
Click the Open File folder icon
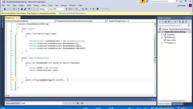(x=19, y=9)
